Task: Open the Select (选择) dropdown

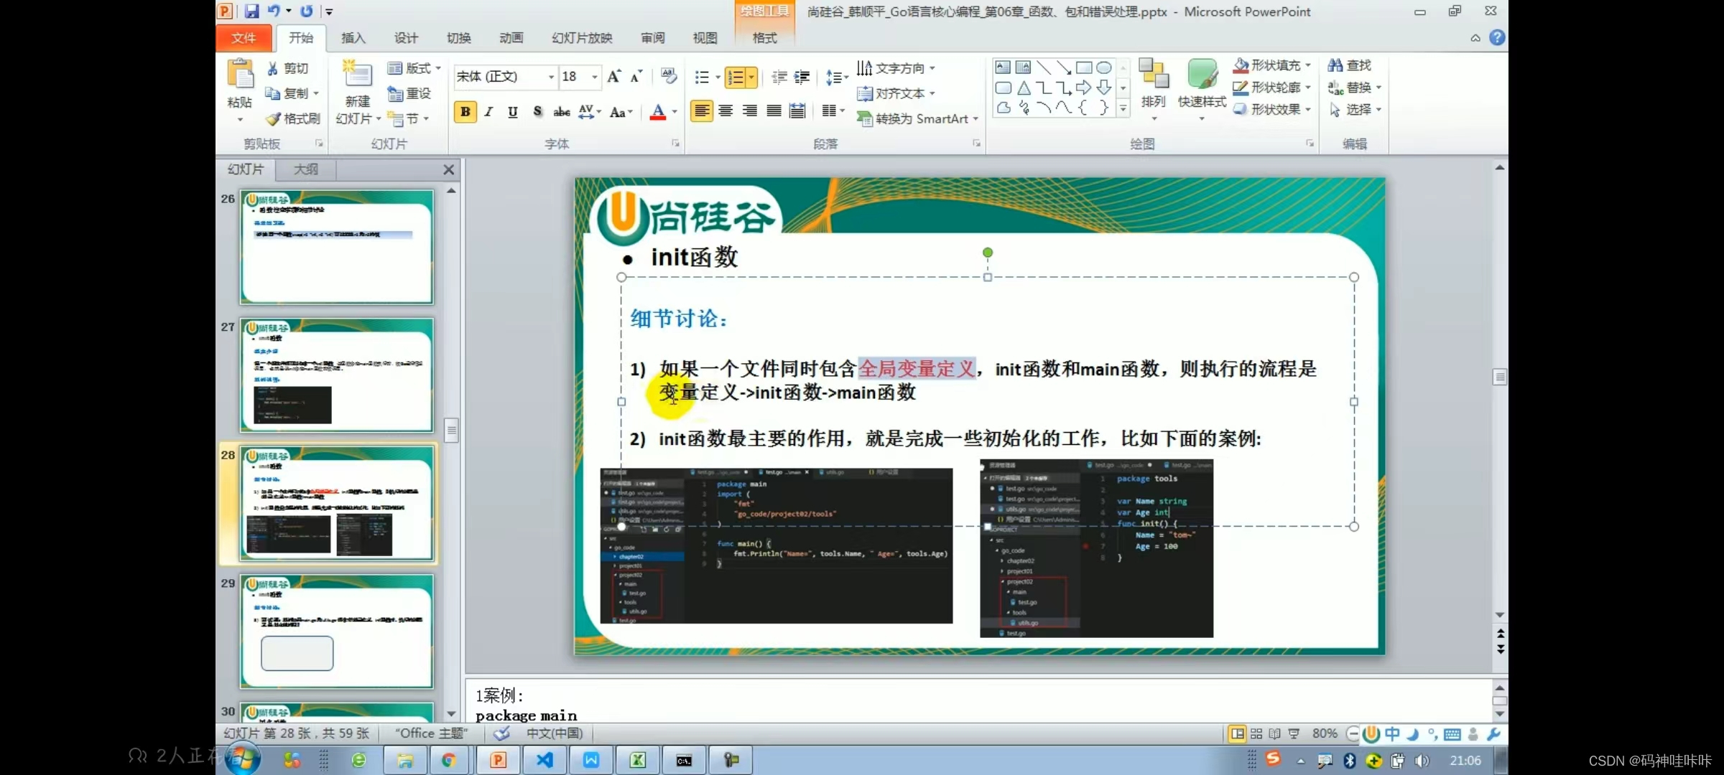Action: (x=1354, y=109)
